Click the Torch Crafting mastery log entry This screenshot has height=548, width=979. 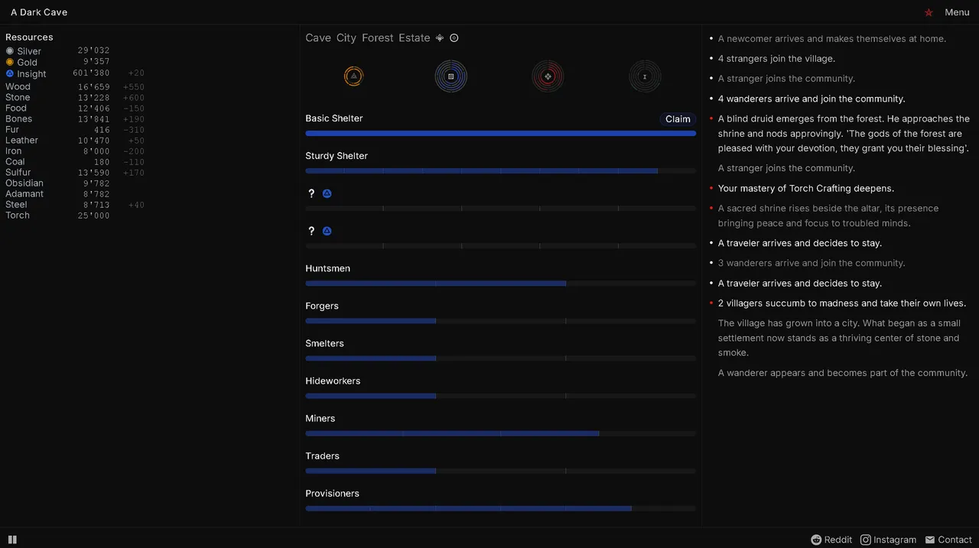pyautogui.click(x=806, y=188)
